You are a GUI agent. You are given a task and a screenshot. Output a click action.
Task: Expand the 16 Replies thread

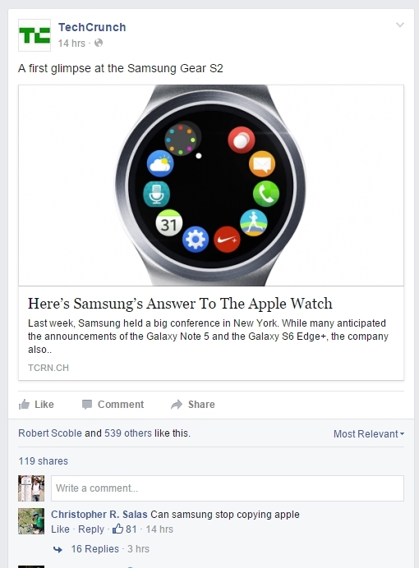[x=95, y=549]
